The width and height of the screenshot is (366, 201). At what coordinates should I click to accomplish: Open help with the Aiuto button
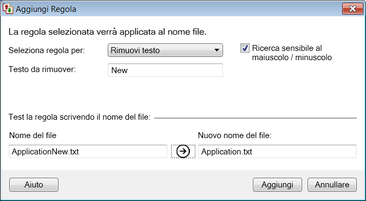click(x=34, y=185)
